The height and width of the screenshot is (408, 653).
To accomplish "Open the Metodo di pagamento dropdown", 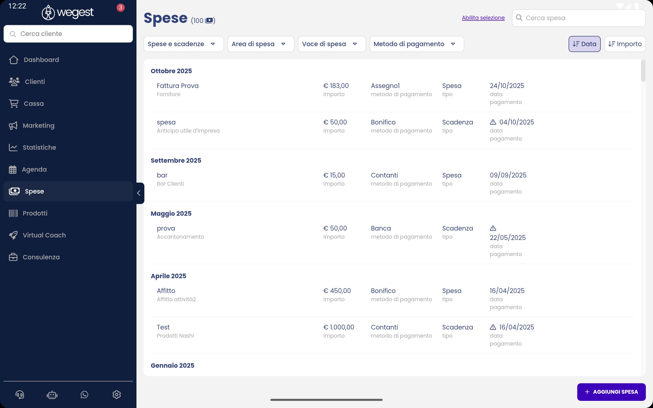I will 416,44.
